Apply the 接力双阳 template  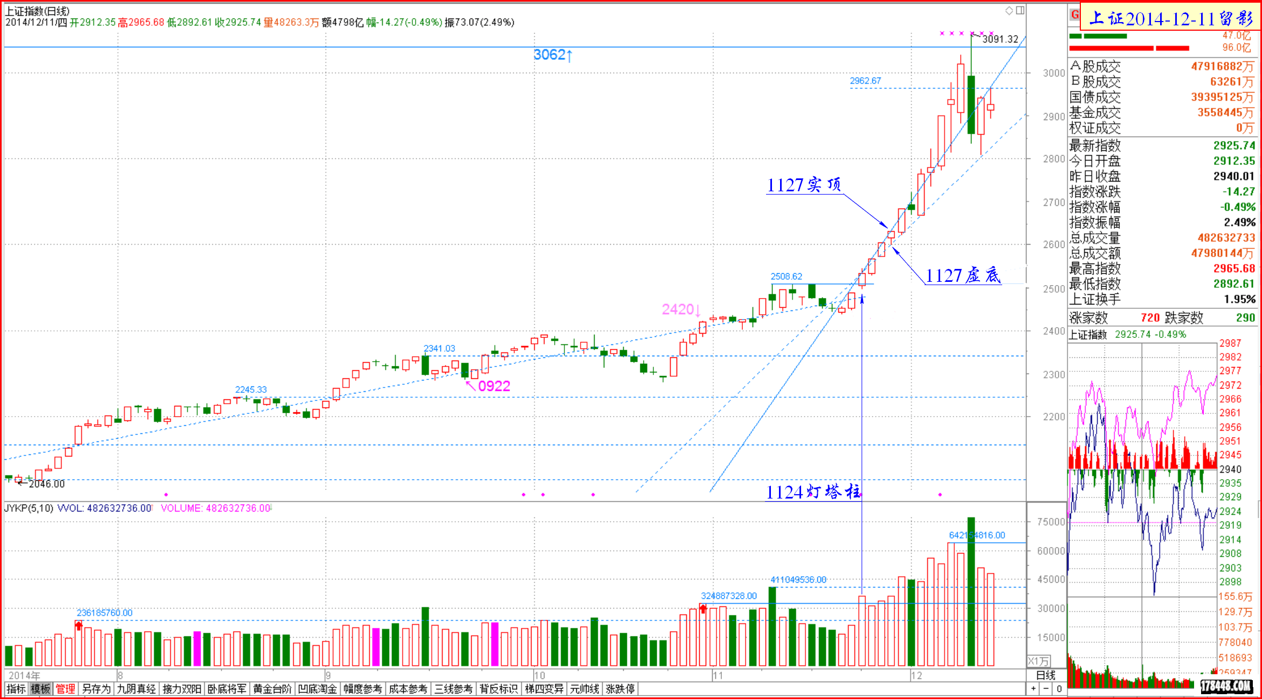(182, 689)
